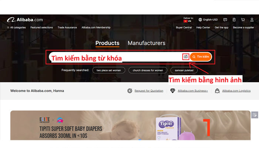The height and width of the screenshot is (148, 259).
Task: Open Alibaba.com Membership menu item
Action: click(96, 28)
